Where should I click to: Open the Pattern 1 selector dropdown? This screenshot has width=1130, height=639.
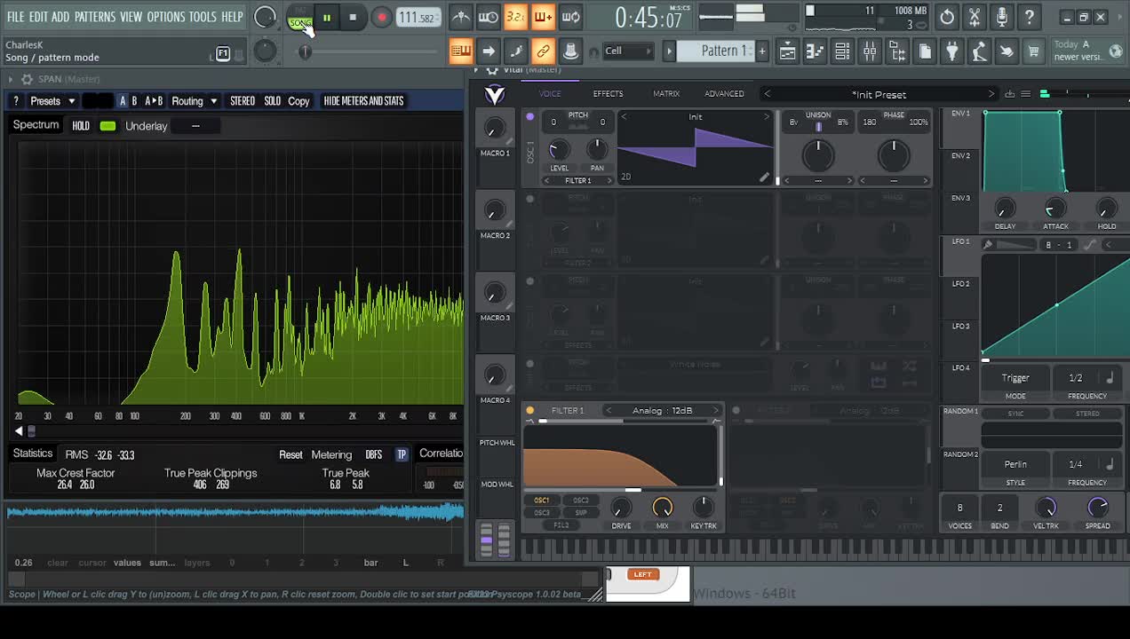pyautogui.click(x=716, y=51)
